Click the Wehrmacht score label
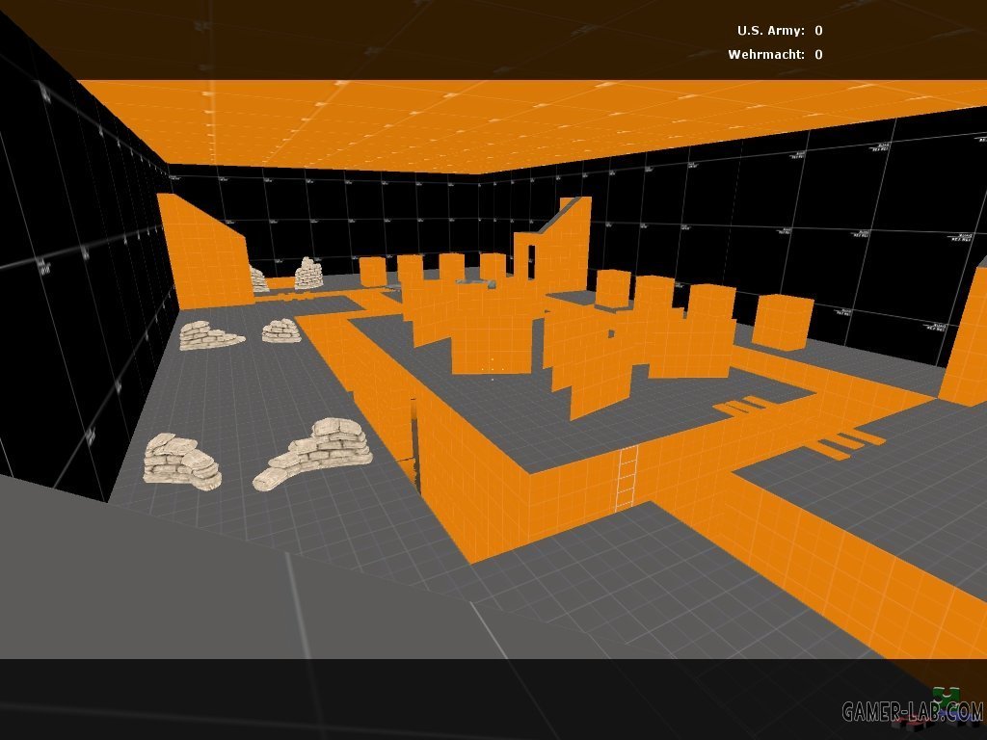This screenshot has width=987, height=740. tap(766, 55)
